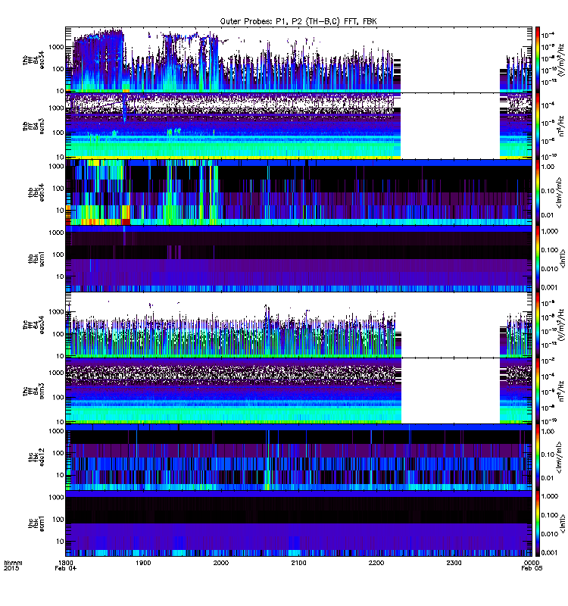Click the color bar of the thc eac34 spectrogram

[537, 325]
